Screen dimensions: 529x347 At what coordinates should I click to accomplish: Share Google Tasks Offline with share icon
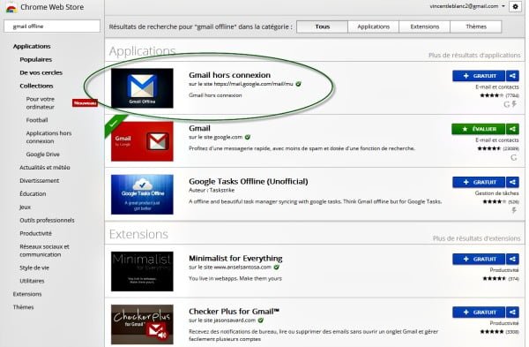click(512, 182)
